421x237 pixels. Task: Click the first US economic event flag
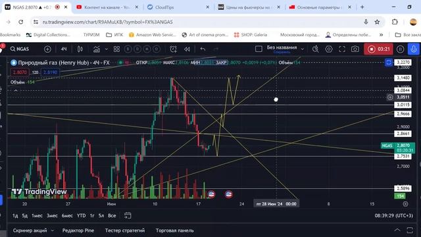tap(211, 194)
